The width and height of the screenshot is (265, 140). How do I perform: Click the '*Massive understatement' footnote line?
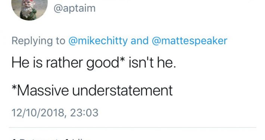coord(92,90)
